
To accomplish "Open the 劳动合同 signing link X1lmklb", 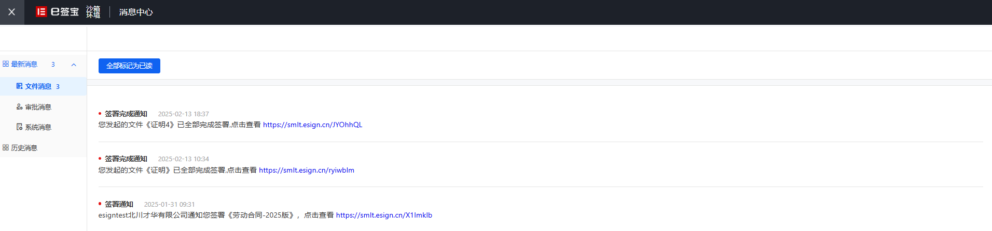I will [384, 215].
